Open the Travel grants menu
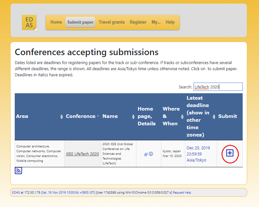 click(x=112, y=22)
